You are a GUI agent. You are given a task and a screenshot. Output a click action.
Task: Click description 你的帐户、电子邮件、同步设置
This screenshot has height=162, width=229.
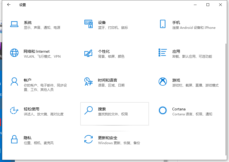point(45,87)
